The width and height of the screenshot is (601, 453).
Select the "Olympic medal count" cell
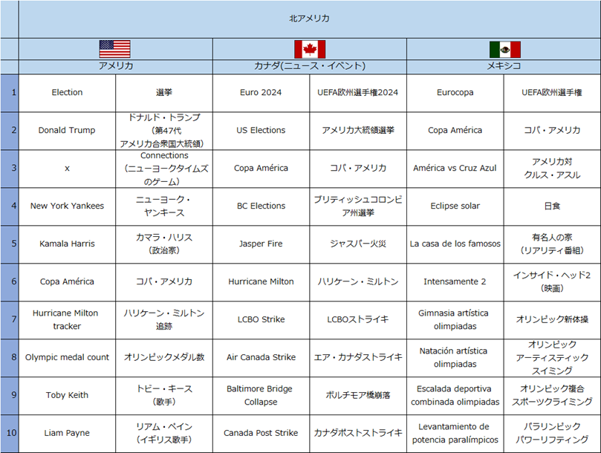pos(67,357)
